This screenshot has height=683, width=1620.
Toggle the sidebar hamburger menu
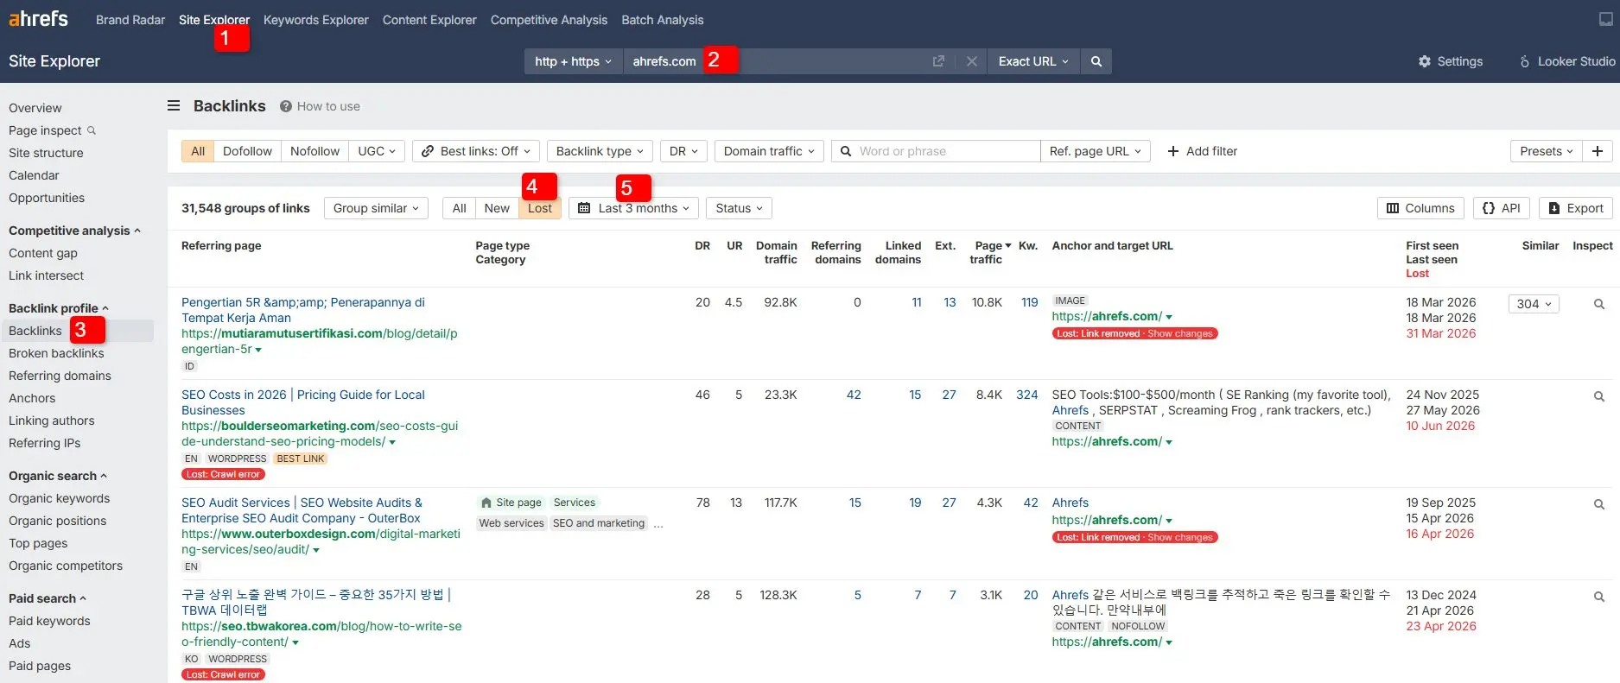[174, 105]
